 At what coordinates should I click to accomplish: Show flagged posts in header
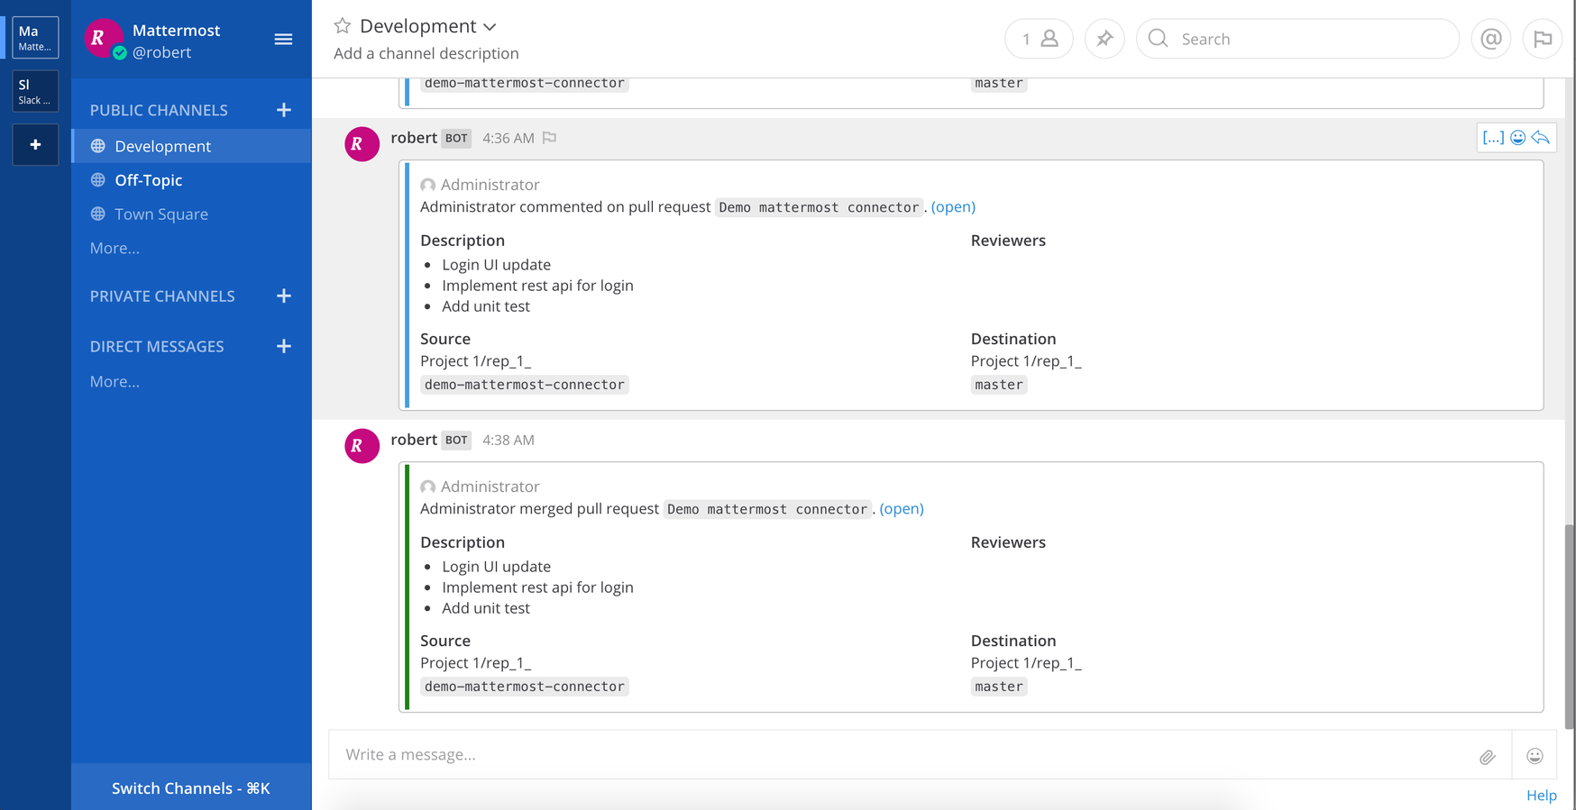point(1543,39)
